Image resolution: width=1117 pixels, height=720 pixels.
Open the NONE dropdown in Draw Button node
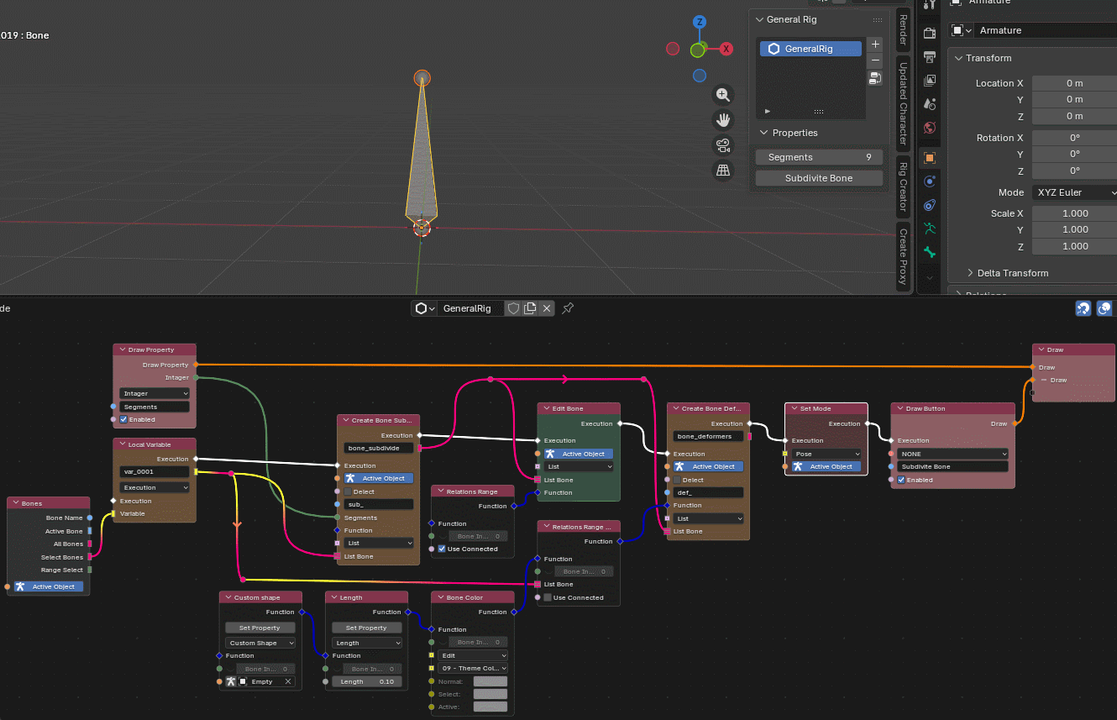(x=952, y=454)
